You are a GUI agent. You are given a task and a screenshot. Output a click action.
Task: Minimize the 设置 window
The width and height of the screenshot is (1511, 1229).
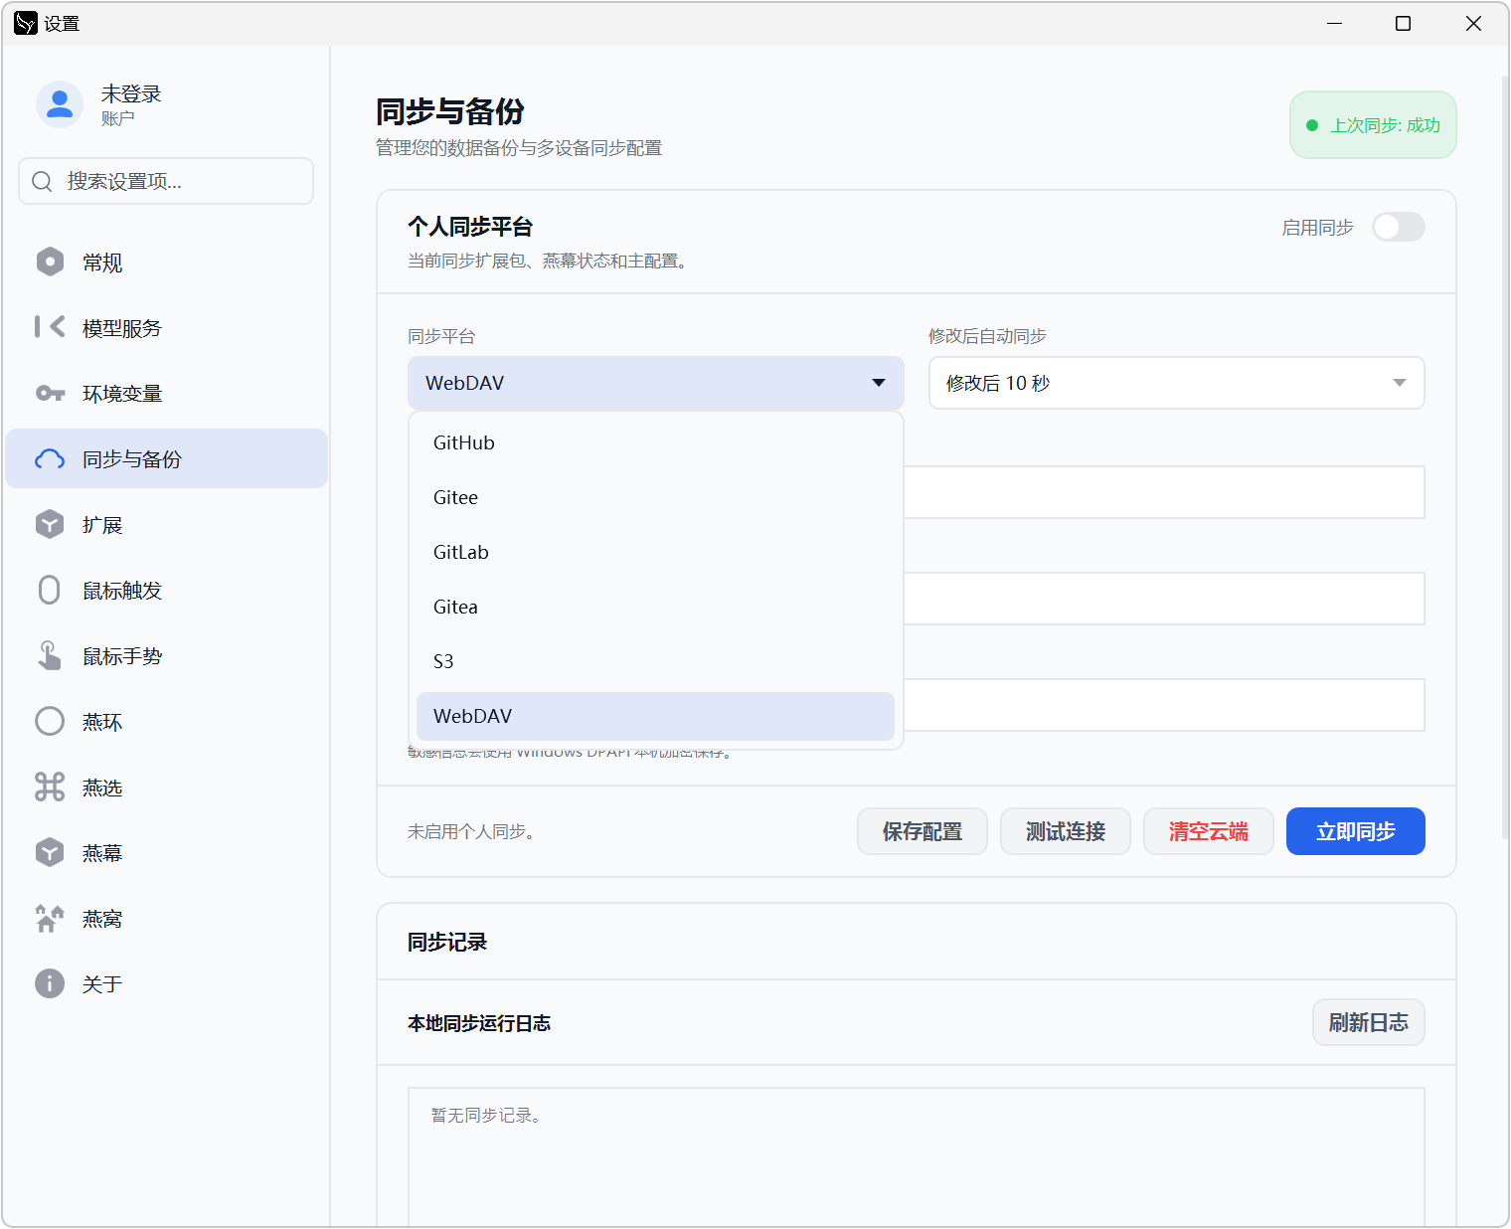1335,23
